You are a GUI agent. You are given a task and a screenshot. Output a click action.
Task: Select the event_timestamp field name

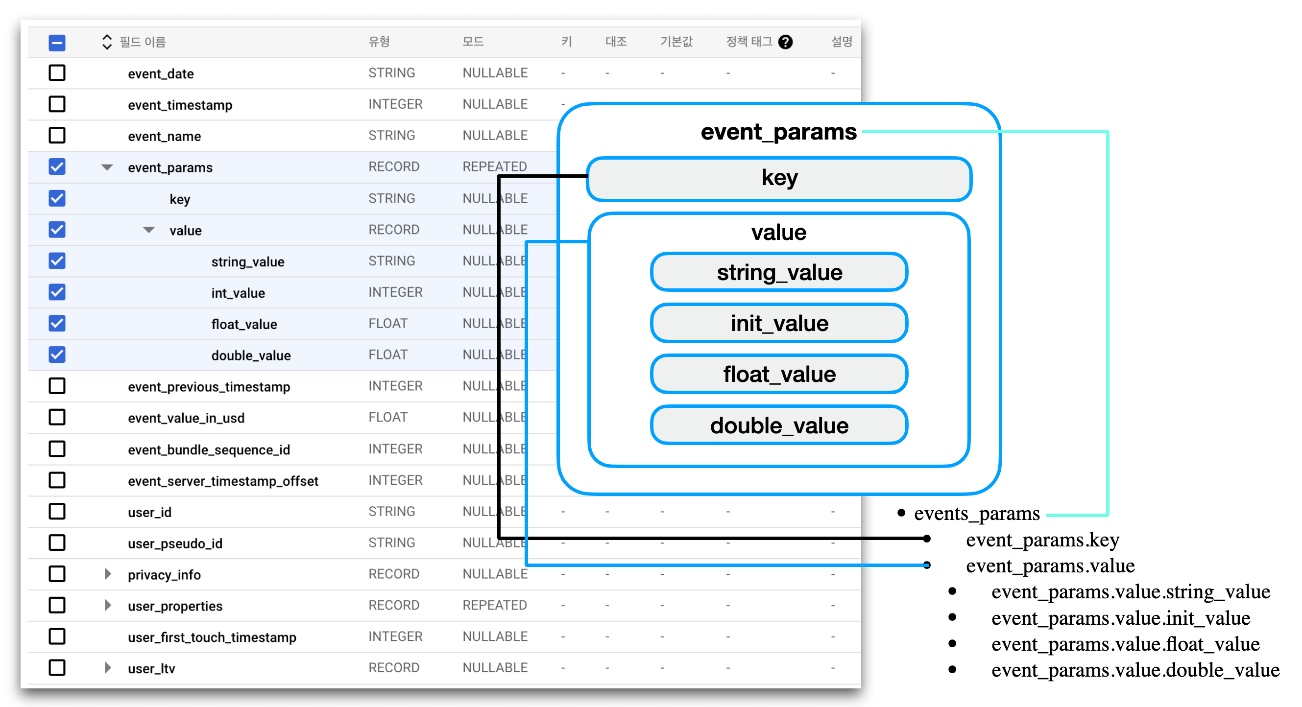point(180,105)
